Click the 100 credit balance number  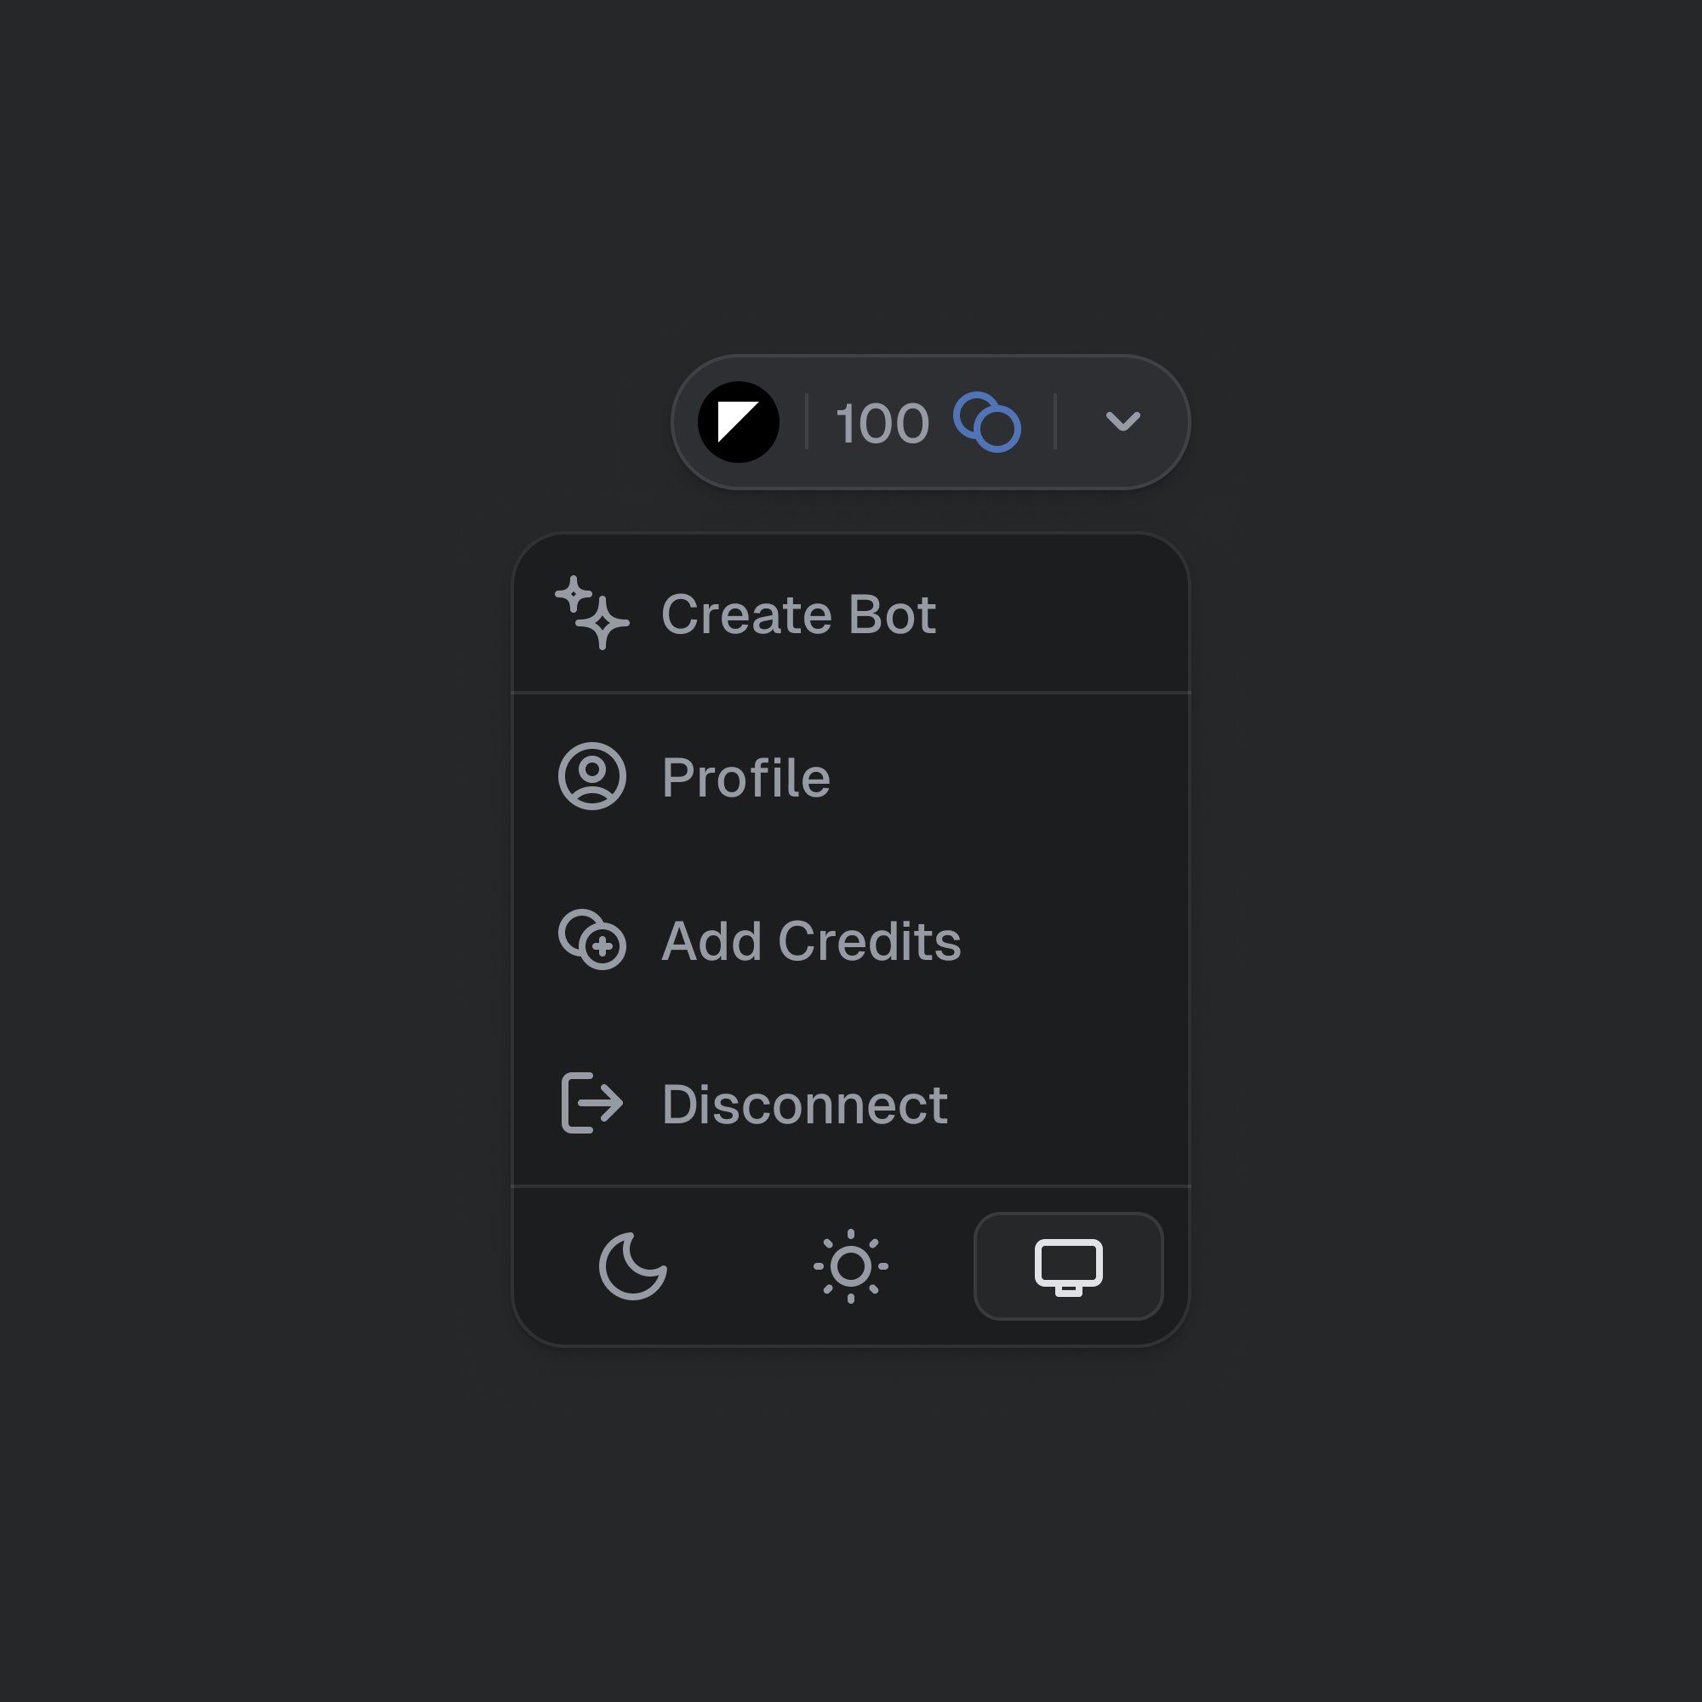pos(882,424)
